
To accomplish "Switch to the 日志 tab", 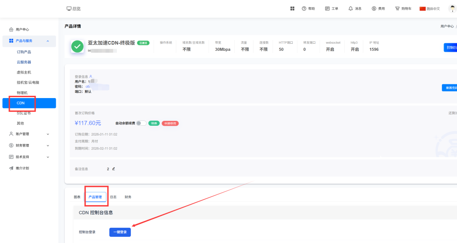I will pyautogui.click(x=113, y=197).
